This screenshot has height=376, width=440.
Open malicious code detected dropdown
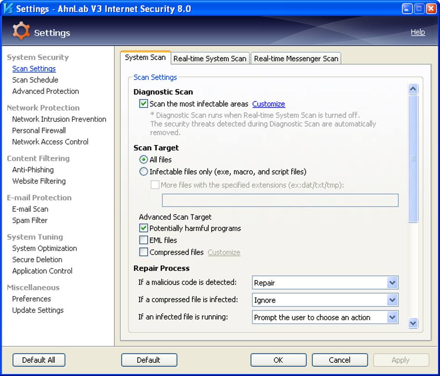pos(325,283)
